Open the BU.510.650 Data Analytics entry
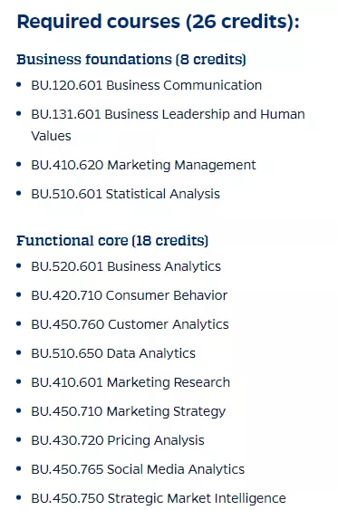The height and width of the screenshot is (510, 338). pos(113,353)
